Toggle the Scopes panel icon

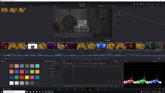point(159,59)
